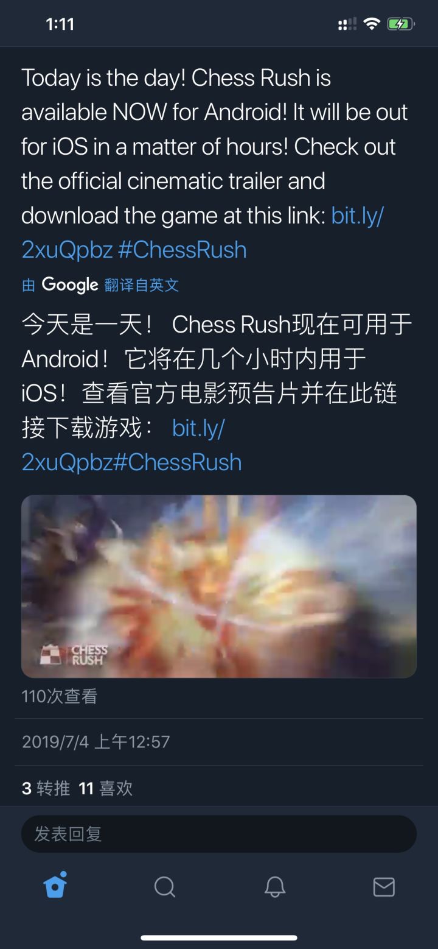Play the Chess Rush trailer video
The height and width of the screenshot is (949, 438).
coord(219,587)
